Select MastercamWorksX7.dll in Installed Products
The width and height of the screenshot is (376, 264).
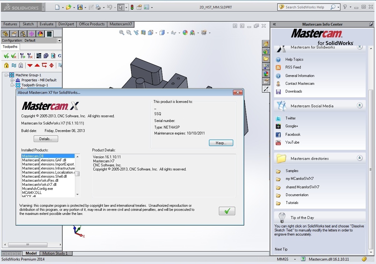click(x=39, y=185)
